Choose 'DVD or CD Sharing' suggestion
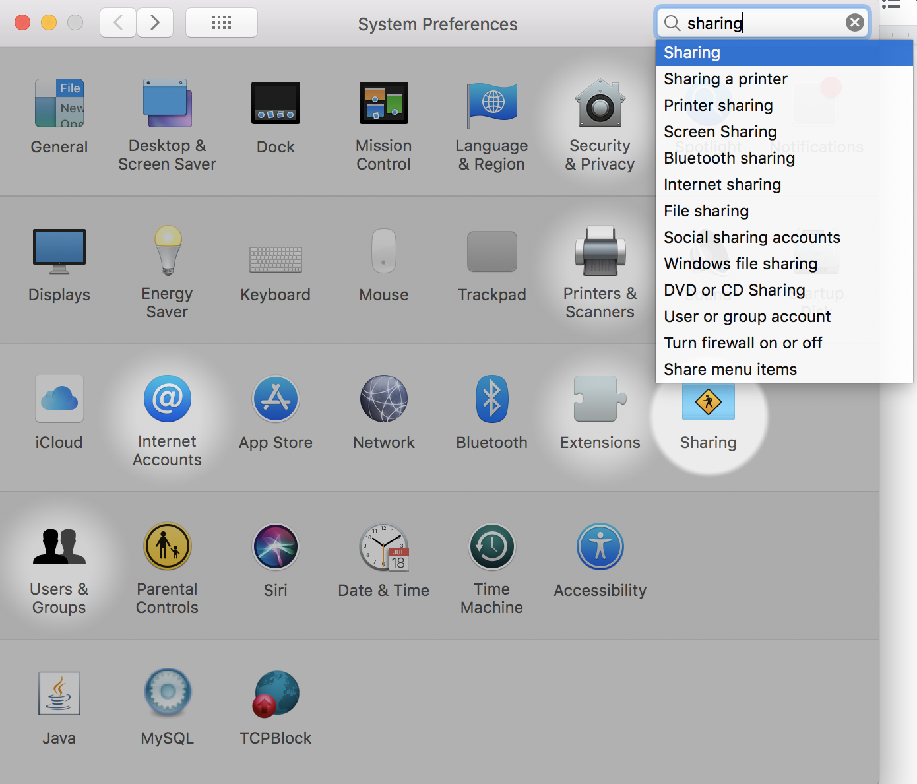The image size is (917, 784). [x=784, y=290]
